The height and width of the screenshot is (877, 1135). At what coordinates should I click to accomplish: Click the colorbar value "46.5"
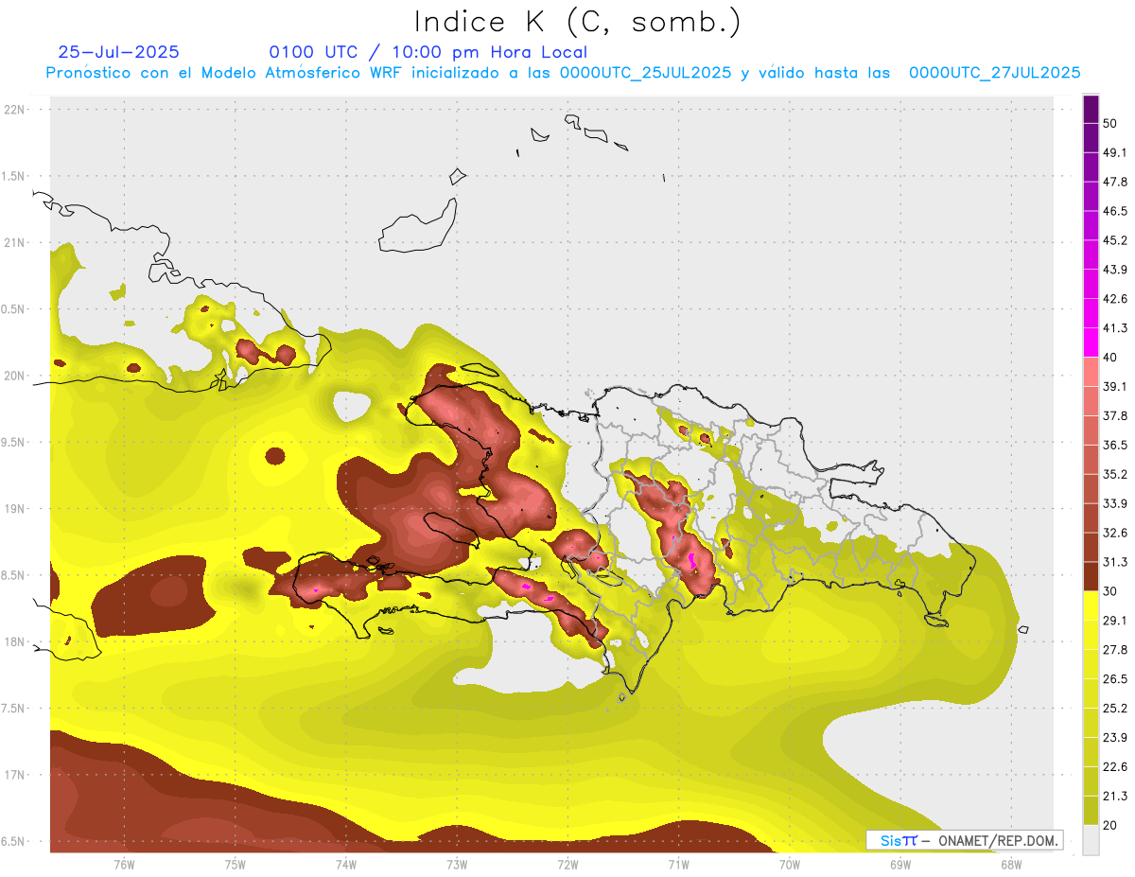1115,211
